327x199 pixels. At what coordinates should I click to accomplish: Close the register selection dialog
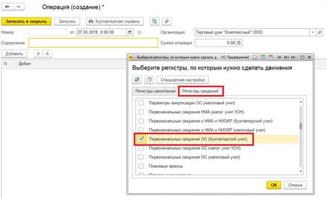pyautogui.click(x=310, y=57)
